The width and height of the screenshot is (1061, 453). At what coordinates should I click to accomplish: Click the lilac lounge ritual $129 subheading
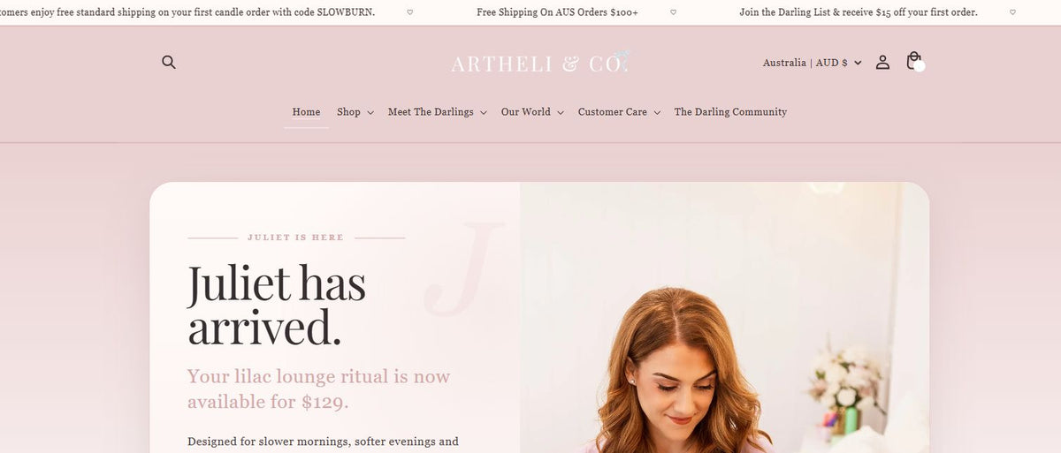tap(318, 389)
